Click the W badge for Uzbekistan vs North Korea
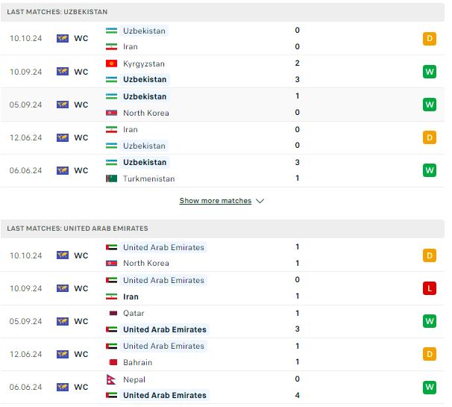The height and width of the screenshot is (407, 452). click(x=429, y=105)
